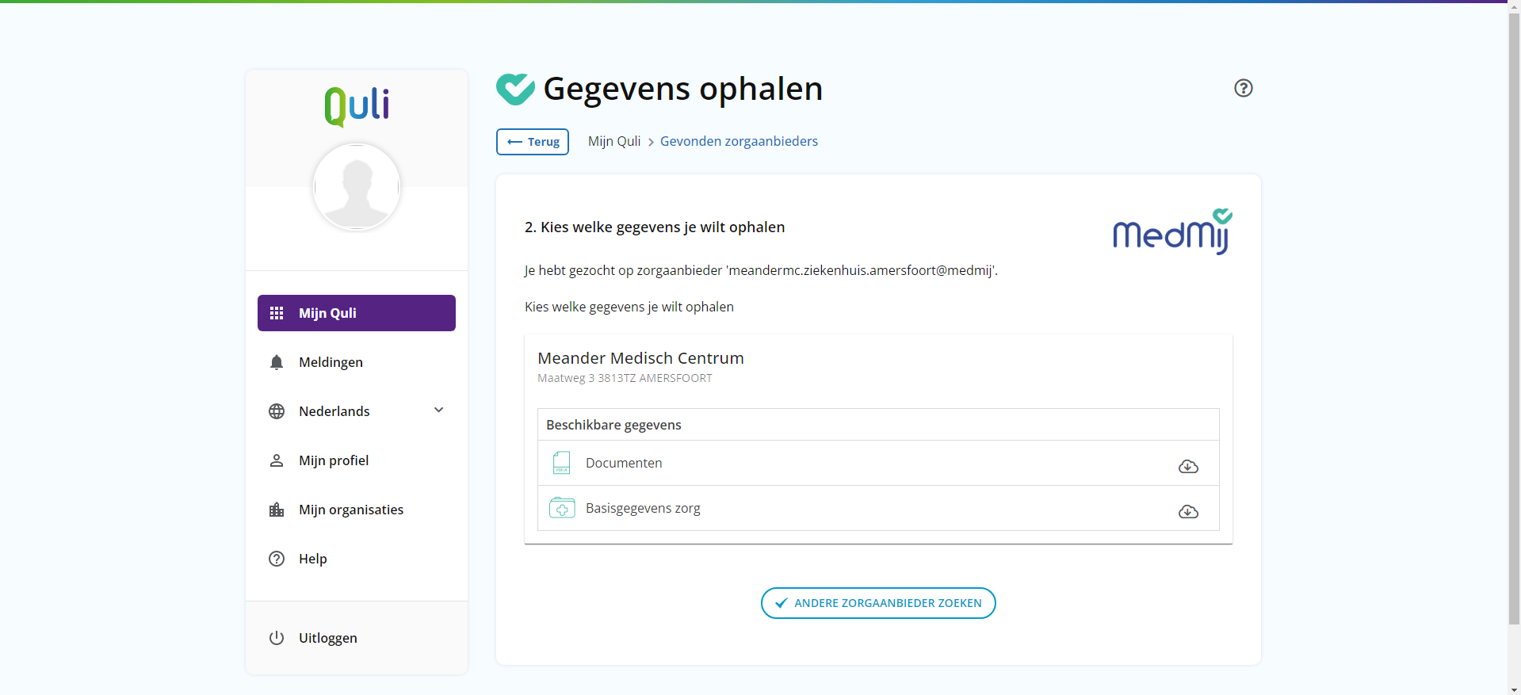Click the bell icon for Meldingen

[x=277, y=362]
